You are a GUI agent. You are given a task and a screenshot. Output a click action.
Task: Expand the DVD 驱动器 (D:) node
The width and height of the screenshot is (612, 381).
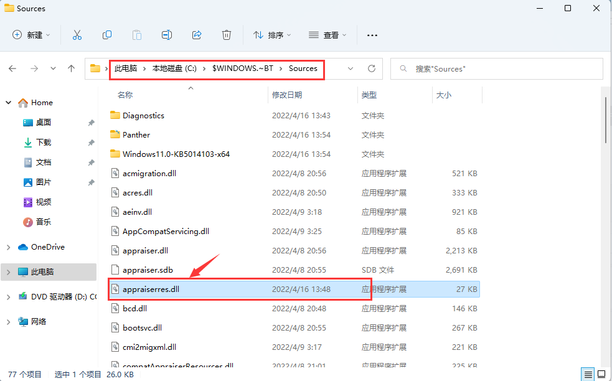(x=9, y=297)
